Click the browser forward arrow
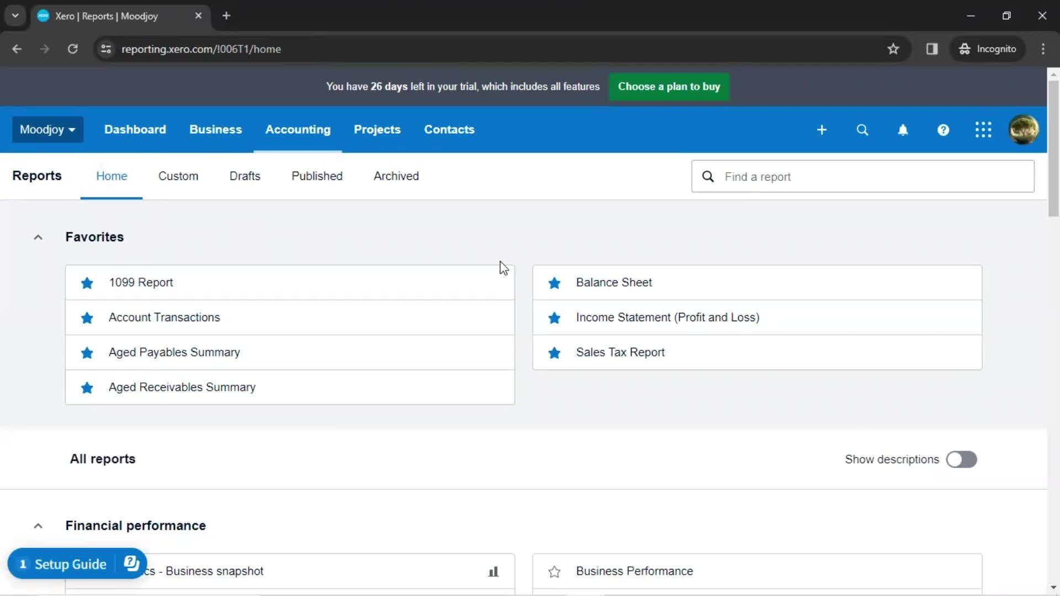Viewport: 1060px width, 596px height. 45,49
